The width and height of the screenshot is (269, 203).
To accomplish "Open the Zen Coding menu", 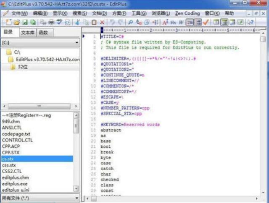I will (x=186, y=13).
